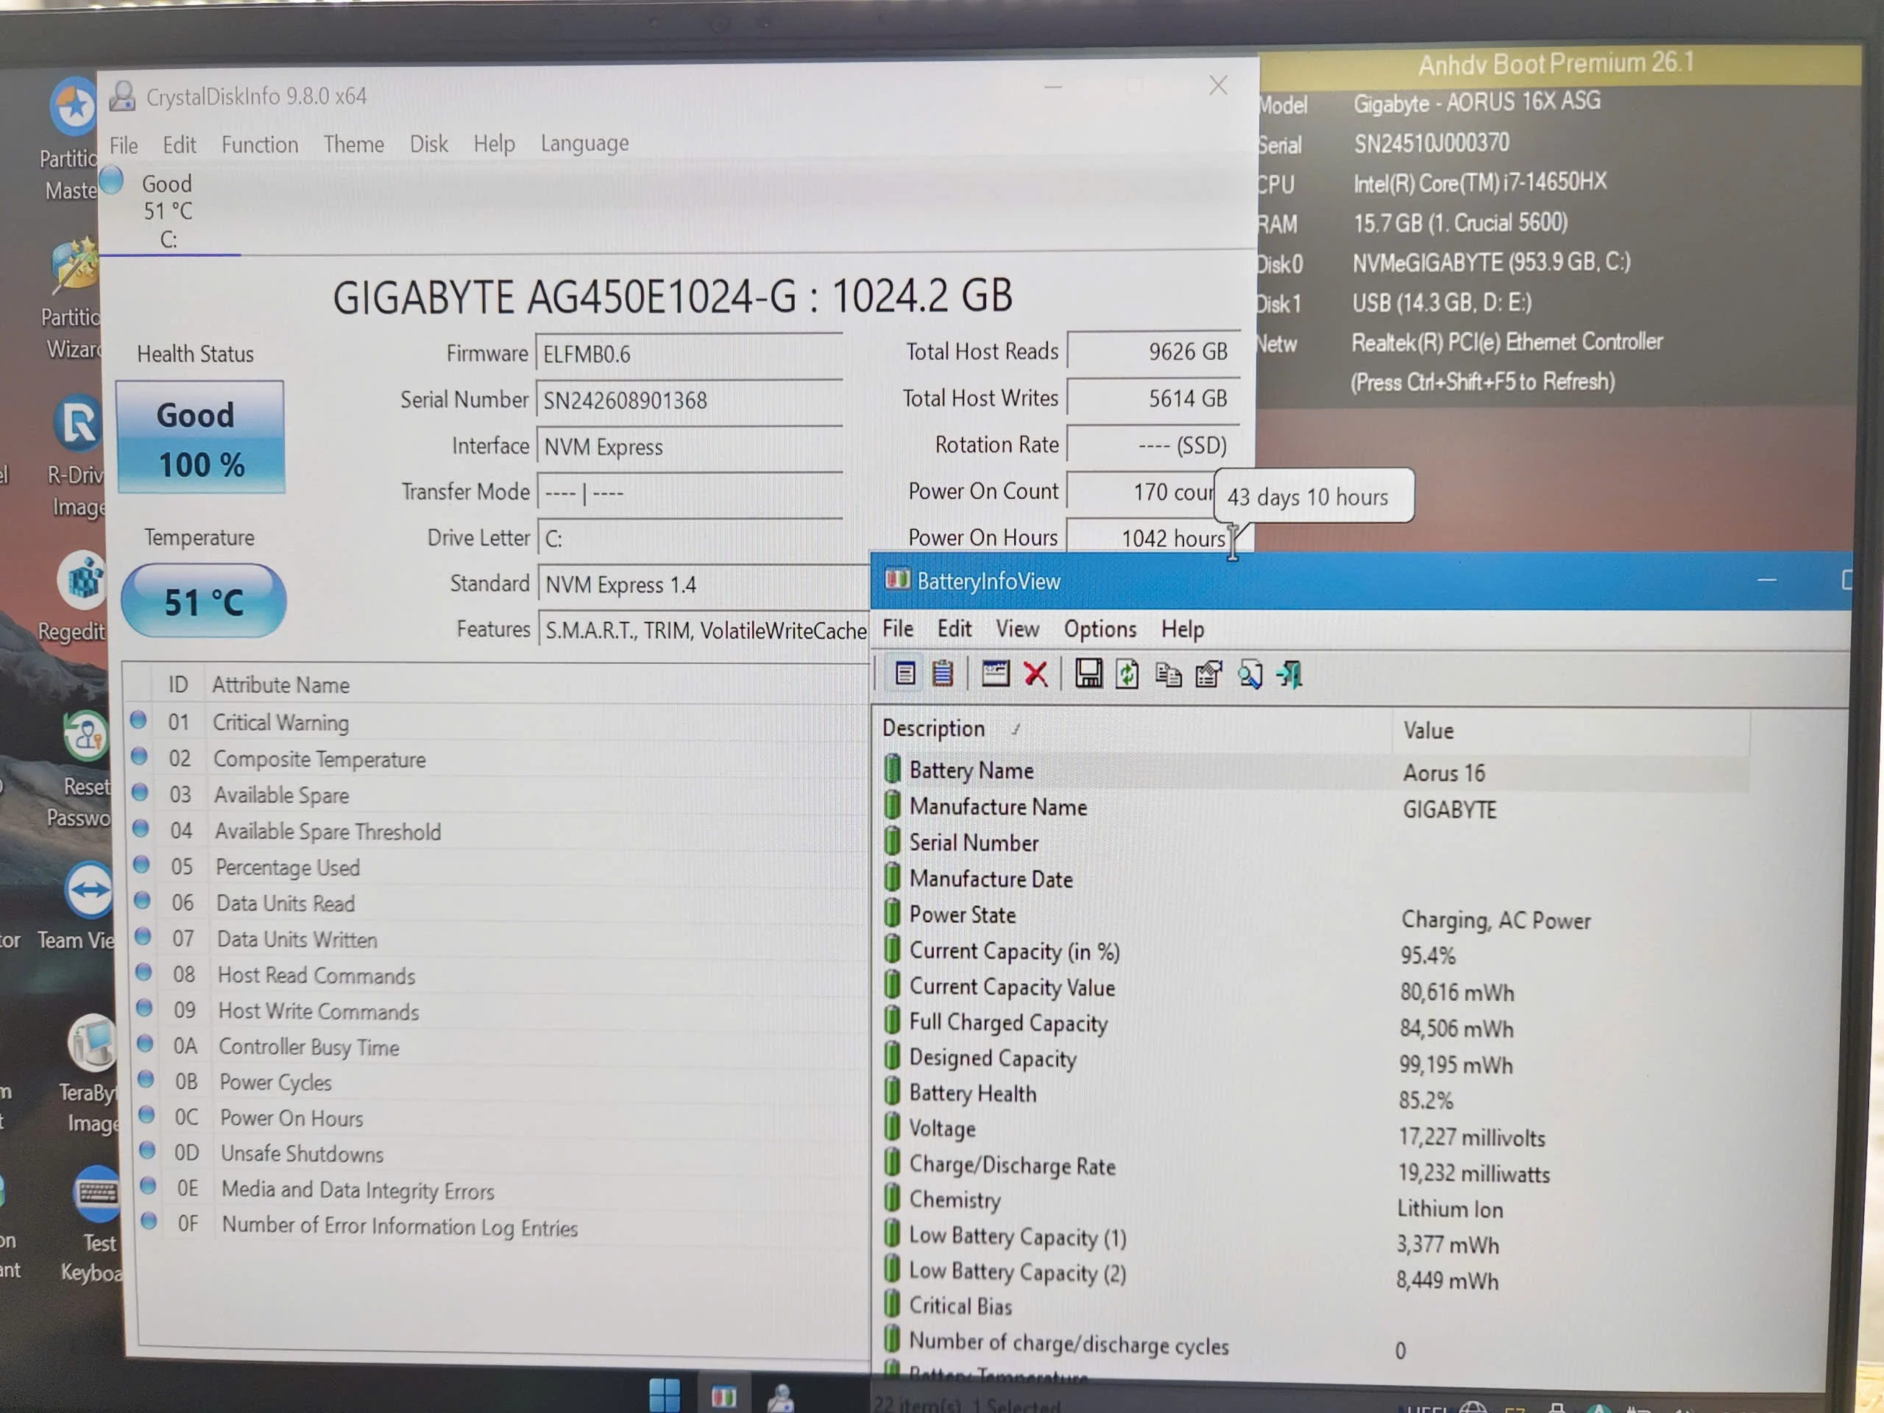Click Show Battery Log icon in BatteryInfoView toolbar
This screenshot has width=1884, height=1413.
pos(942,675)
